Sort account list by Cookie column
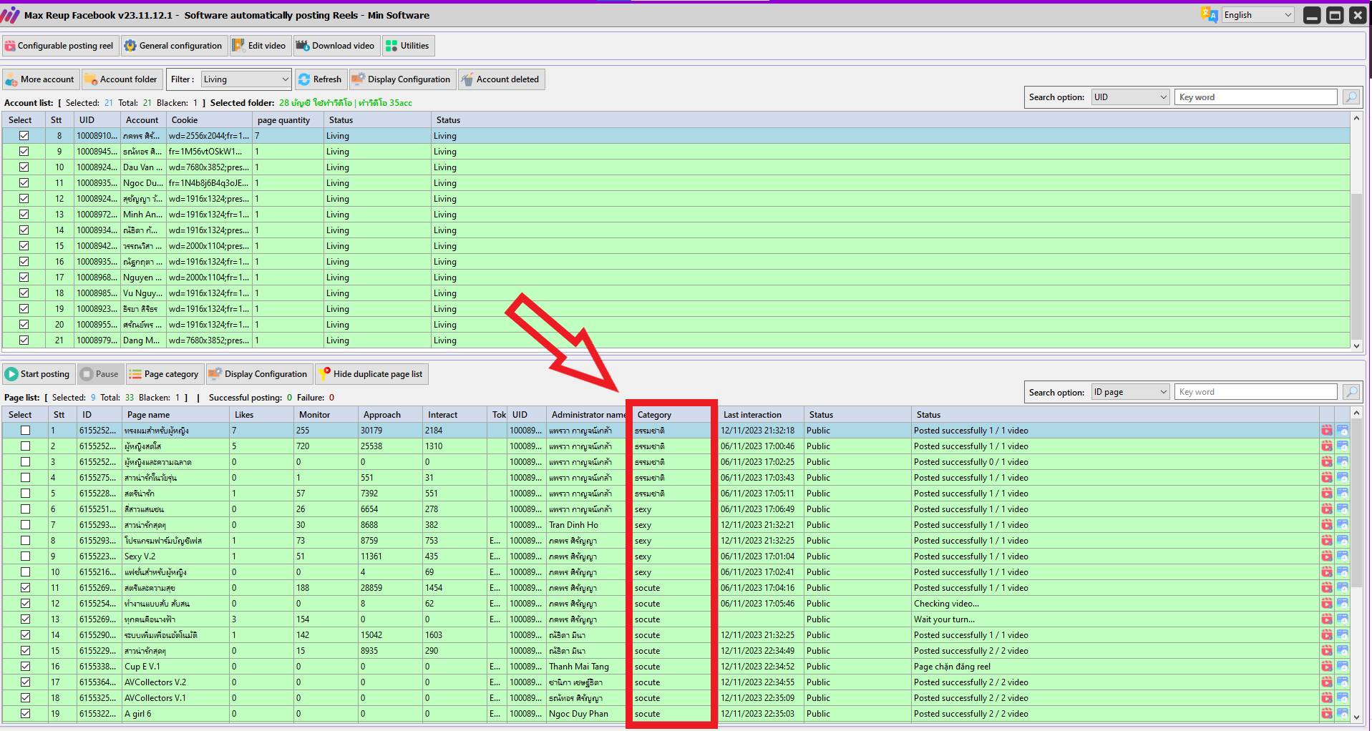 click(210, 120)
